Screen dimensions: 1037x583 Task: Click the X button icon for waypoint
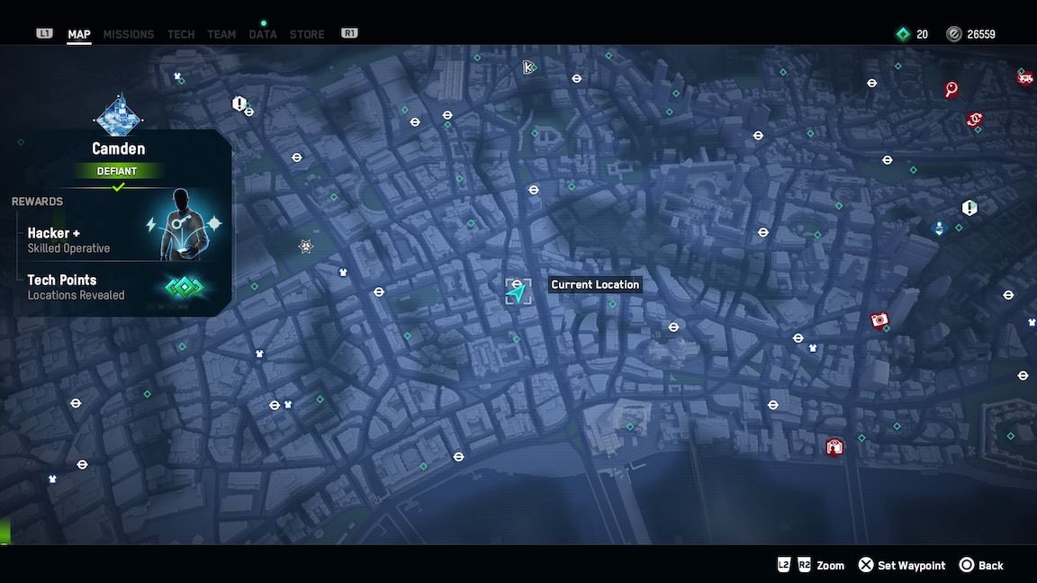pyautogui.click(x=866, y=564)
